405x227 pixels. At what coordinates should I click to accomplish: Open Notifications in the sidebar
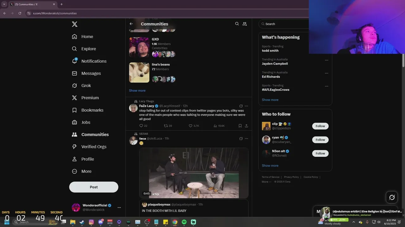[89, 61]
